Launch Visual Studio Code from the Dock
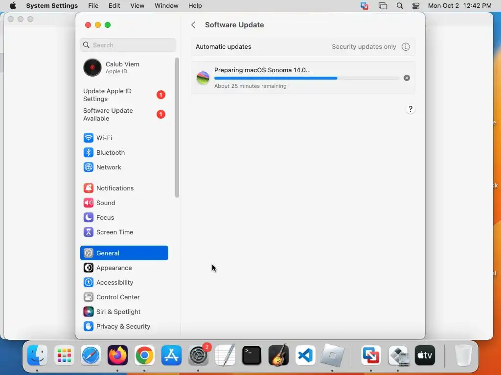This screenshot has width=501, height=375. pos(305,355)
